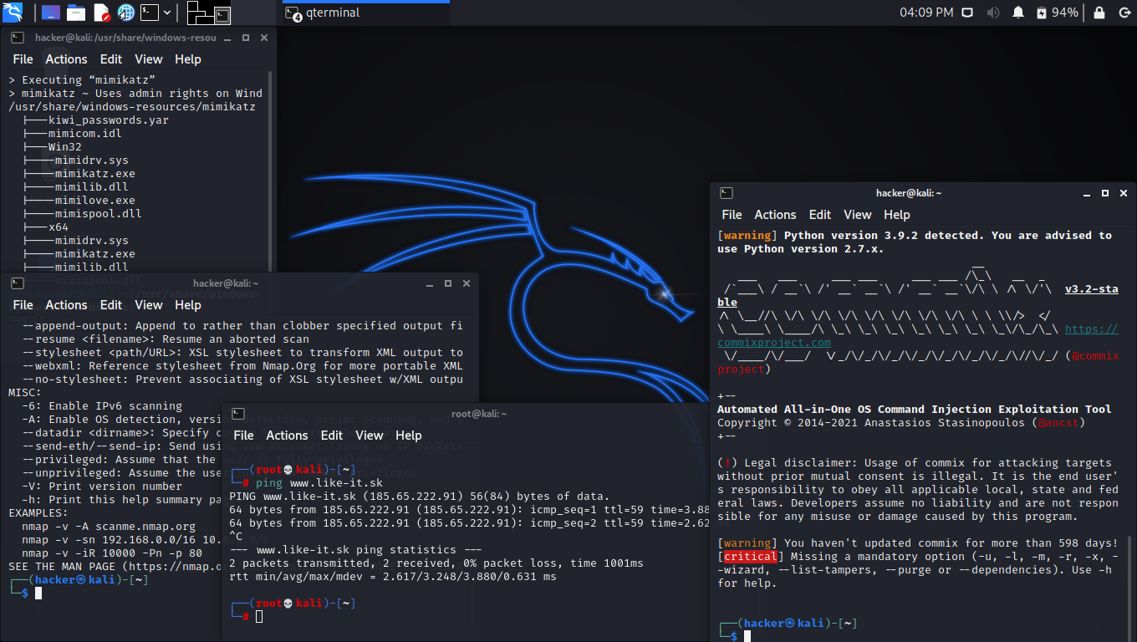Open the notifications bell icon
This screenshot has height=642, width=1137.
1018,13
